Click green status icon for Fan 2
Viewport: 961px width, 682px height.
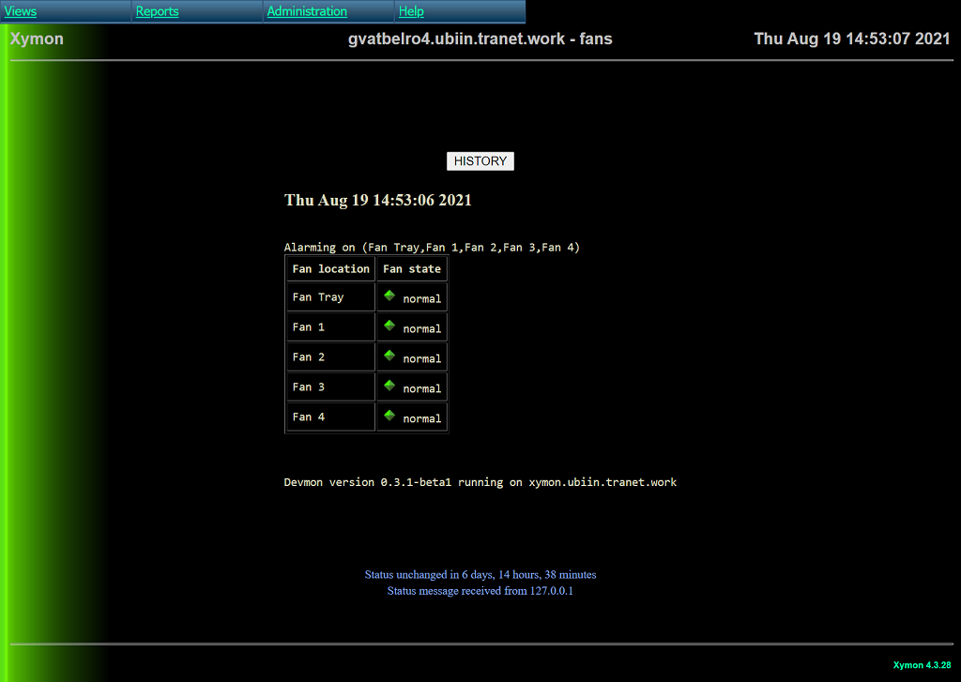(x=389, y=356)
